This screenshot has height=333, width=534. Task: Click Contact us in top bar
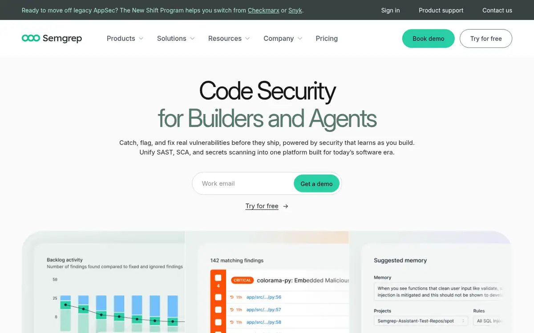[x=497, y=10]
